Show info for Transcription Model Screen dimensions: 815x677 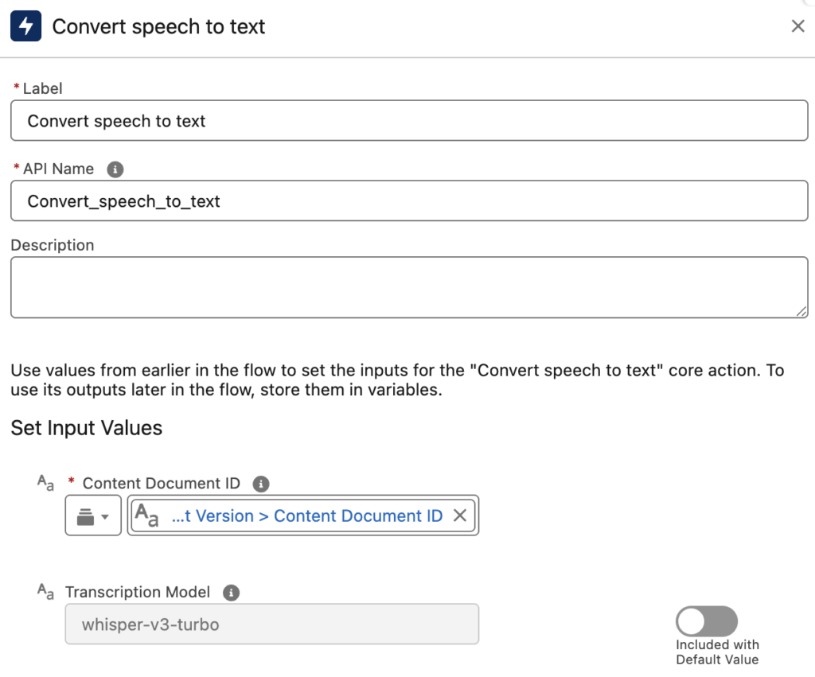pyautogui.click(x=231, y=593)
